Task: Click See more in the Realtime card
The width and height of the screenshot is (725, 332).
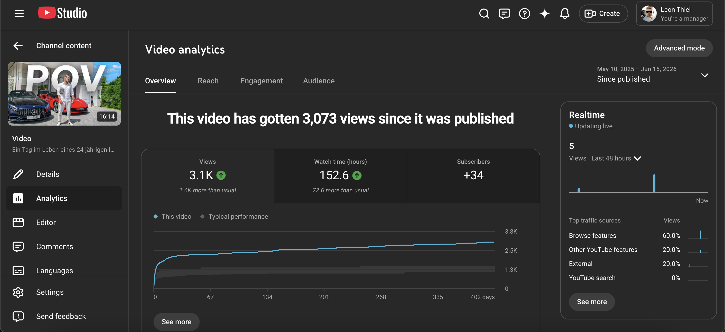Action: [x=592, y=302]
